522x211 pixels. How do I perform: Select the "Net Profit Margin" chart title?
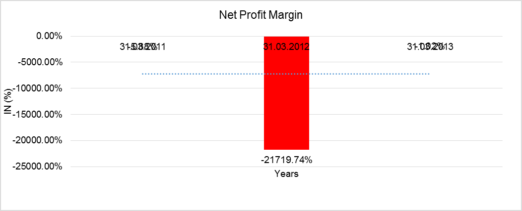(x=261, y=15)
